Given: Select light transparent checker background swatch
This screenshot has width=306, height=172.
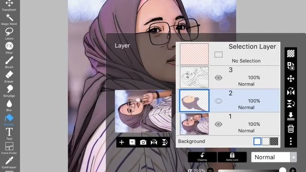Looking at the screenshot, I should [x=266, y=141].
